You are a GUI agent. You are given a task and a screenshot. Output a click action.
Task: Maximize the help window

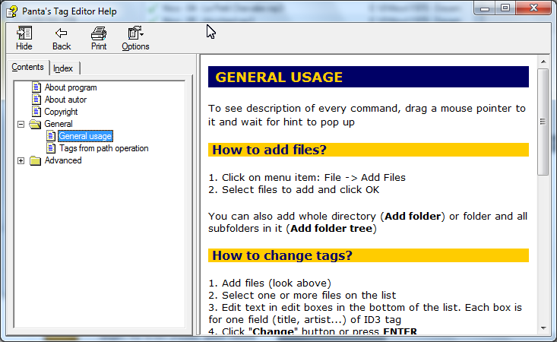(x=505, y=8)
